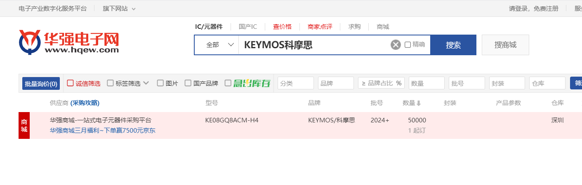This screenshot has width=582, height=185.
Task: Open 华强商城三月福利 promotion link
Action: [x=103, y=131]
